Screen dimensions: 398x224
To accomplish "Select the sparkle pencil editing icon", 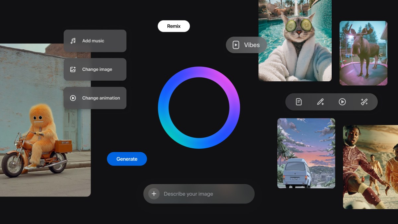I will point(320,102).
